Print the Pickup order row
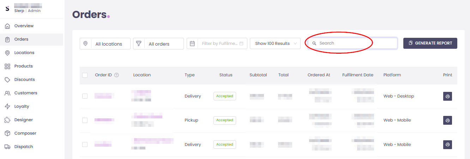Image resolution: width=470 pixels, height=159 pixels. click(x=447, y=120)
